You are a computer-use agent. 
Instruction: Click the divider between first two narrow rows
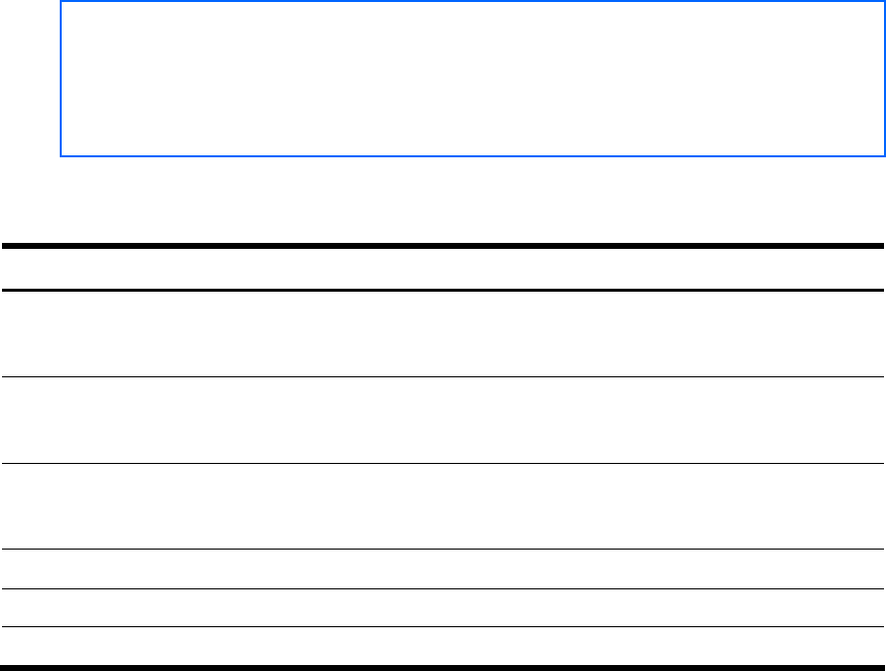(443, 588)
